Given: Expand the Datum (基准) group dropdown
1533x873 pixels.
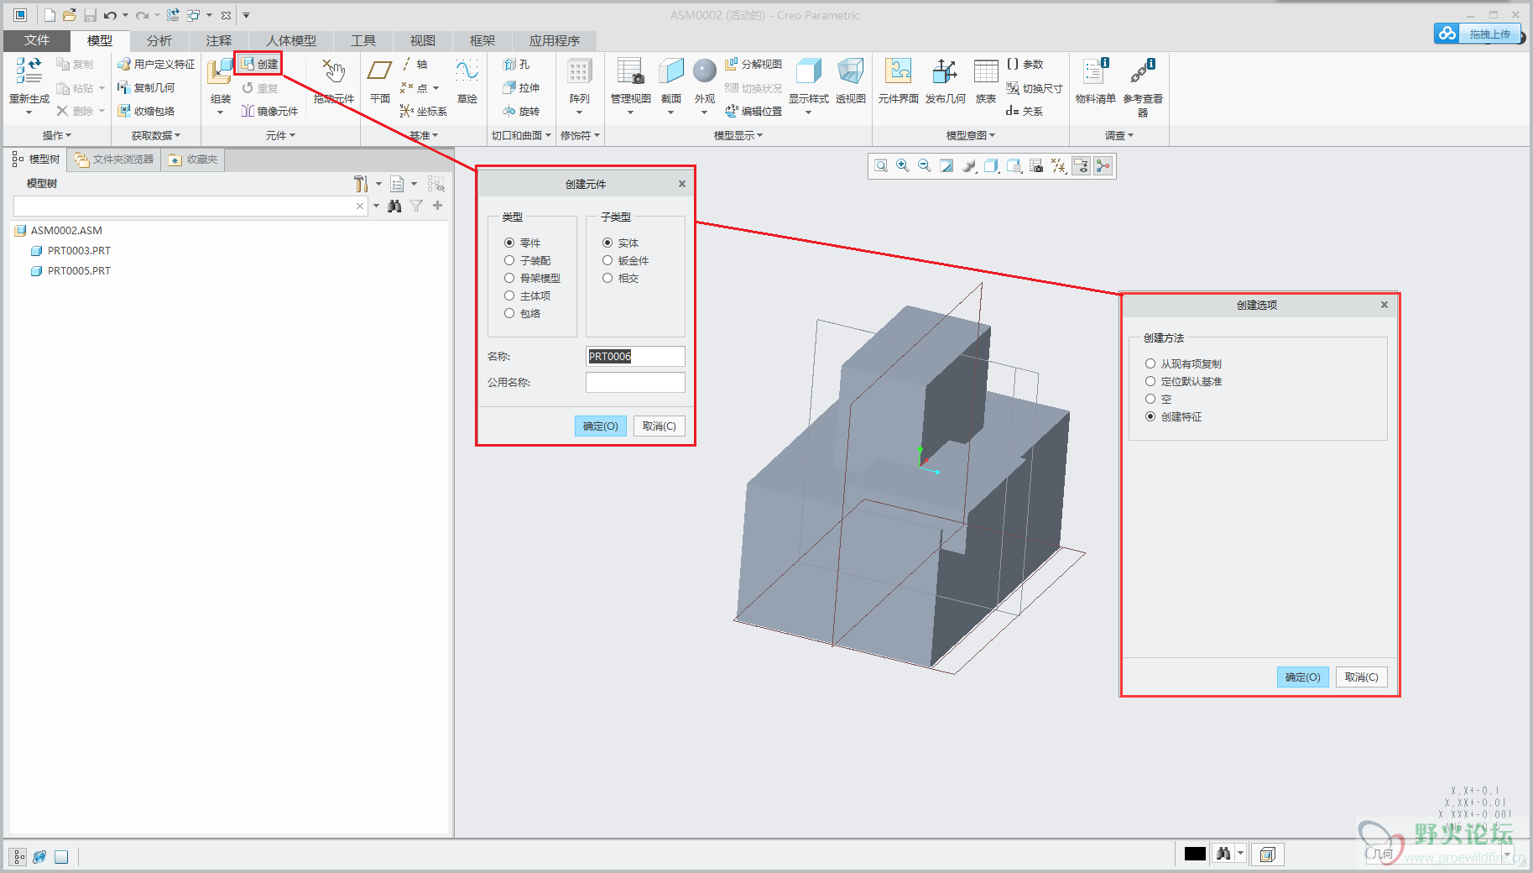Looking at the screenshot, I should [x=424, y=135].
